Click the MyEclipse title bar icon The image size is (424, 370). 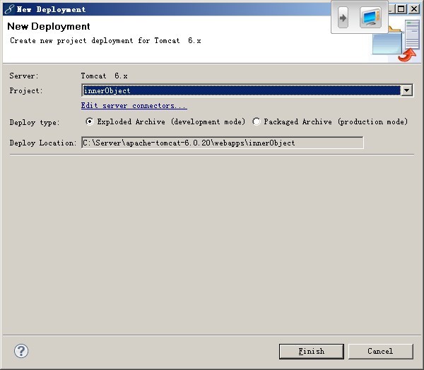(x=9, y=9)
